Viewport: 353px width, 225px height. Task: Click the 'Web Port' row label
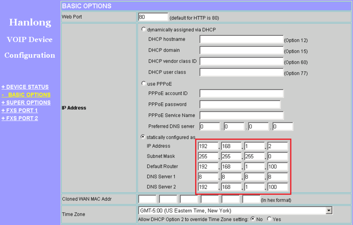click(71, 17)
